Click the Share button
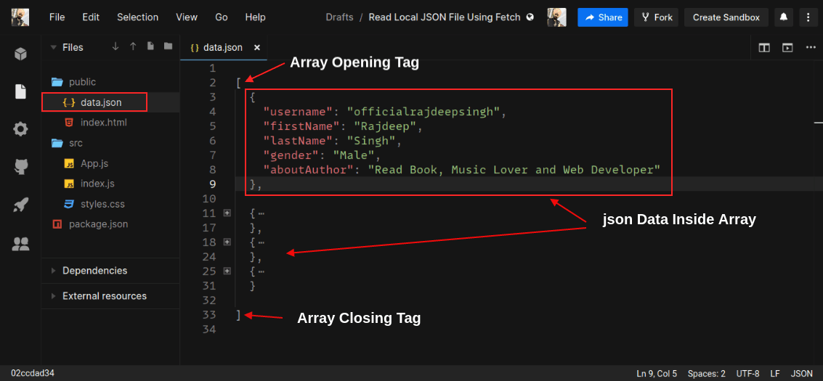The image size is (823, 381). click(603, 17)
